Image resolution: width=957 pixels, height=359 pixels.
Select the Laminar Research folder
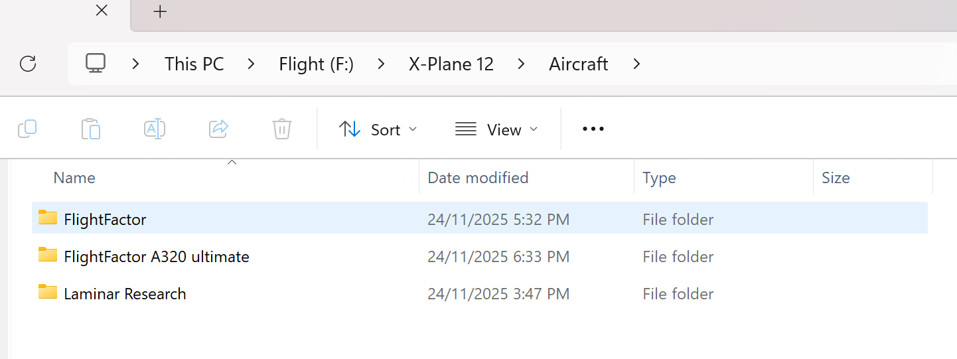point(125,294)
